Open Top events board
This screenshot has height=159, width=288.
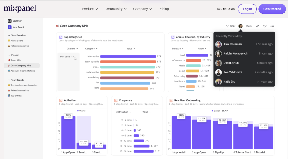(15, 96)
